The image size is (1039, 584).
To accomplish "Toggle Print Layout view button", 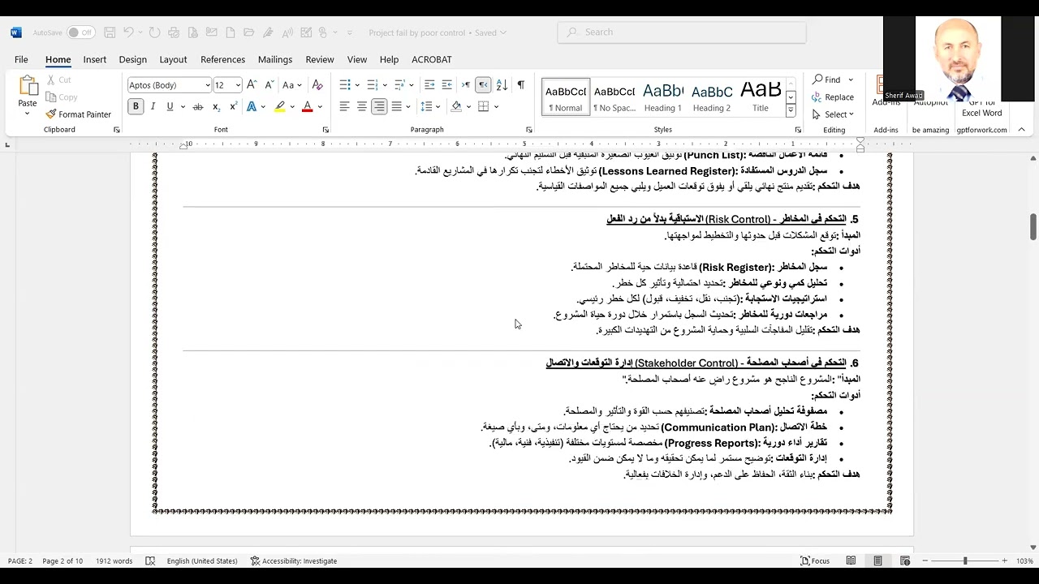I will point(877,561).
